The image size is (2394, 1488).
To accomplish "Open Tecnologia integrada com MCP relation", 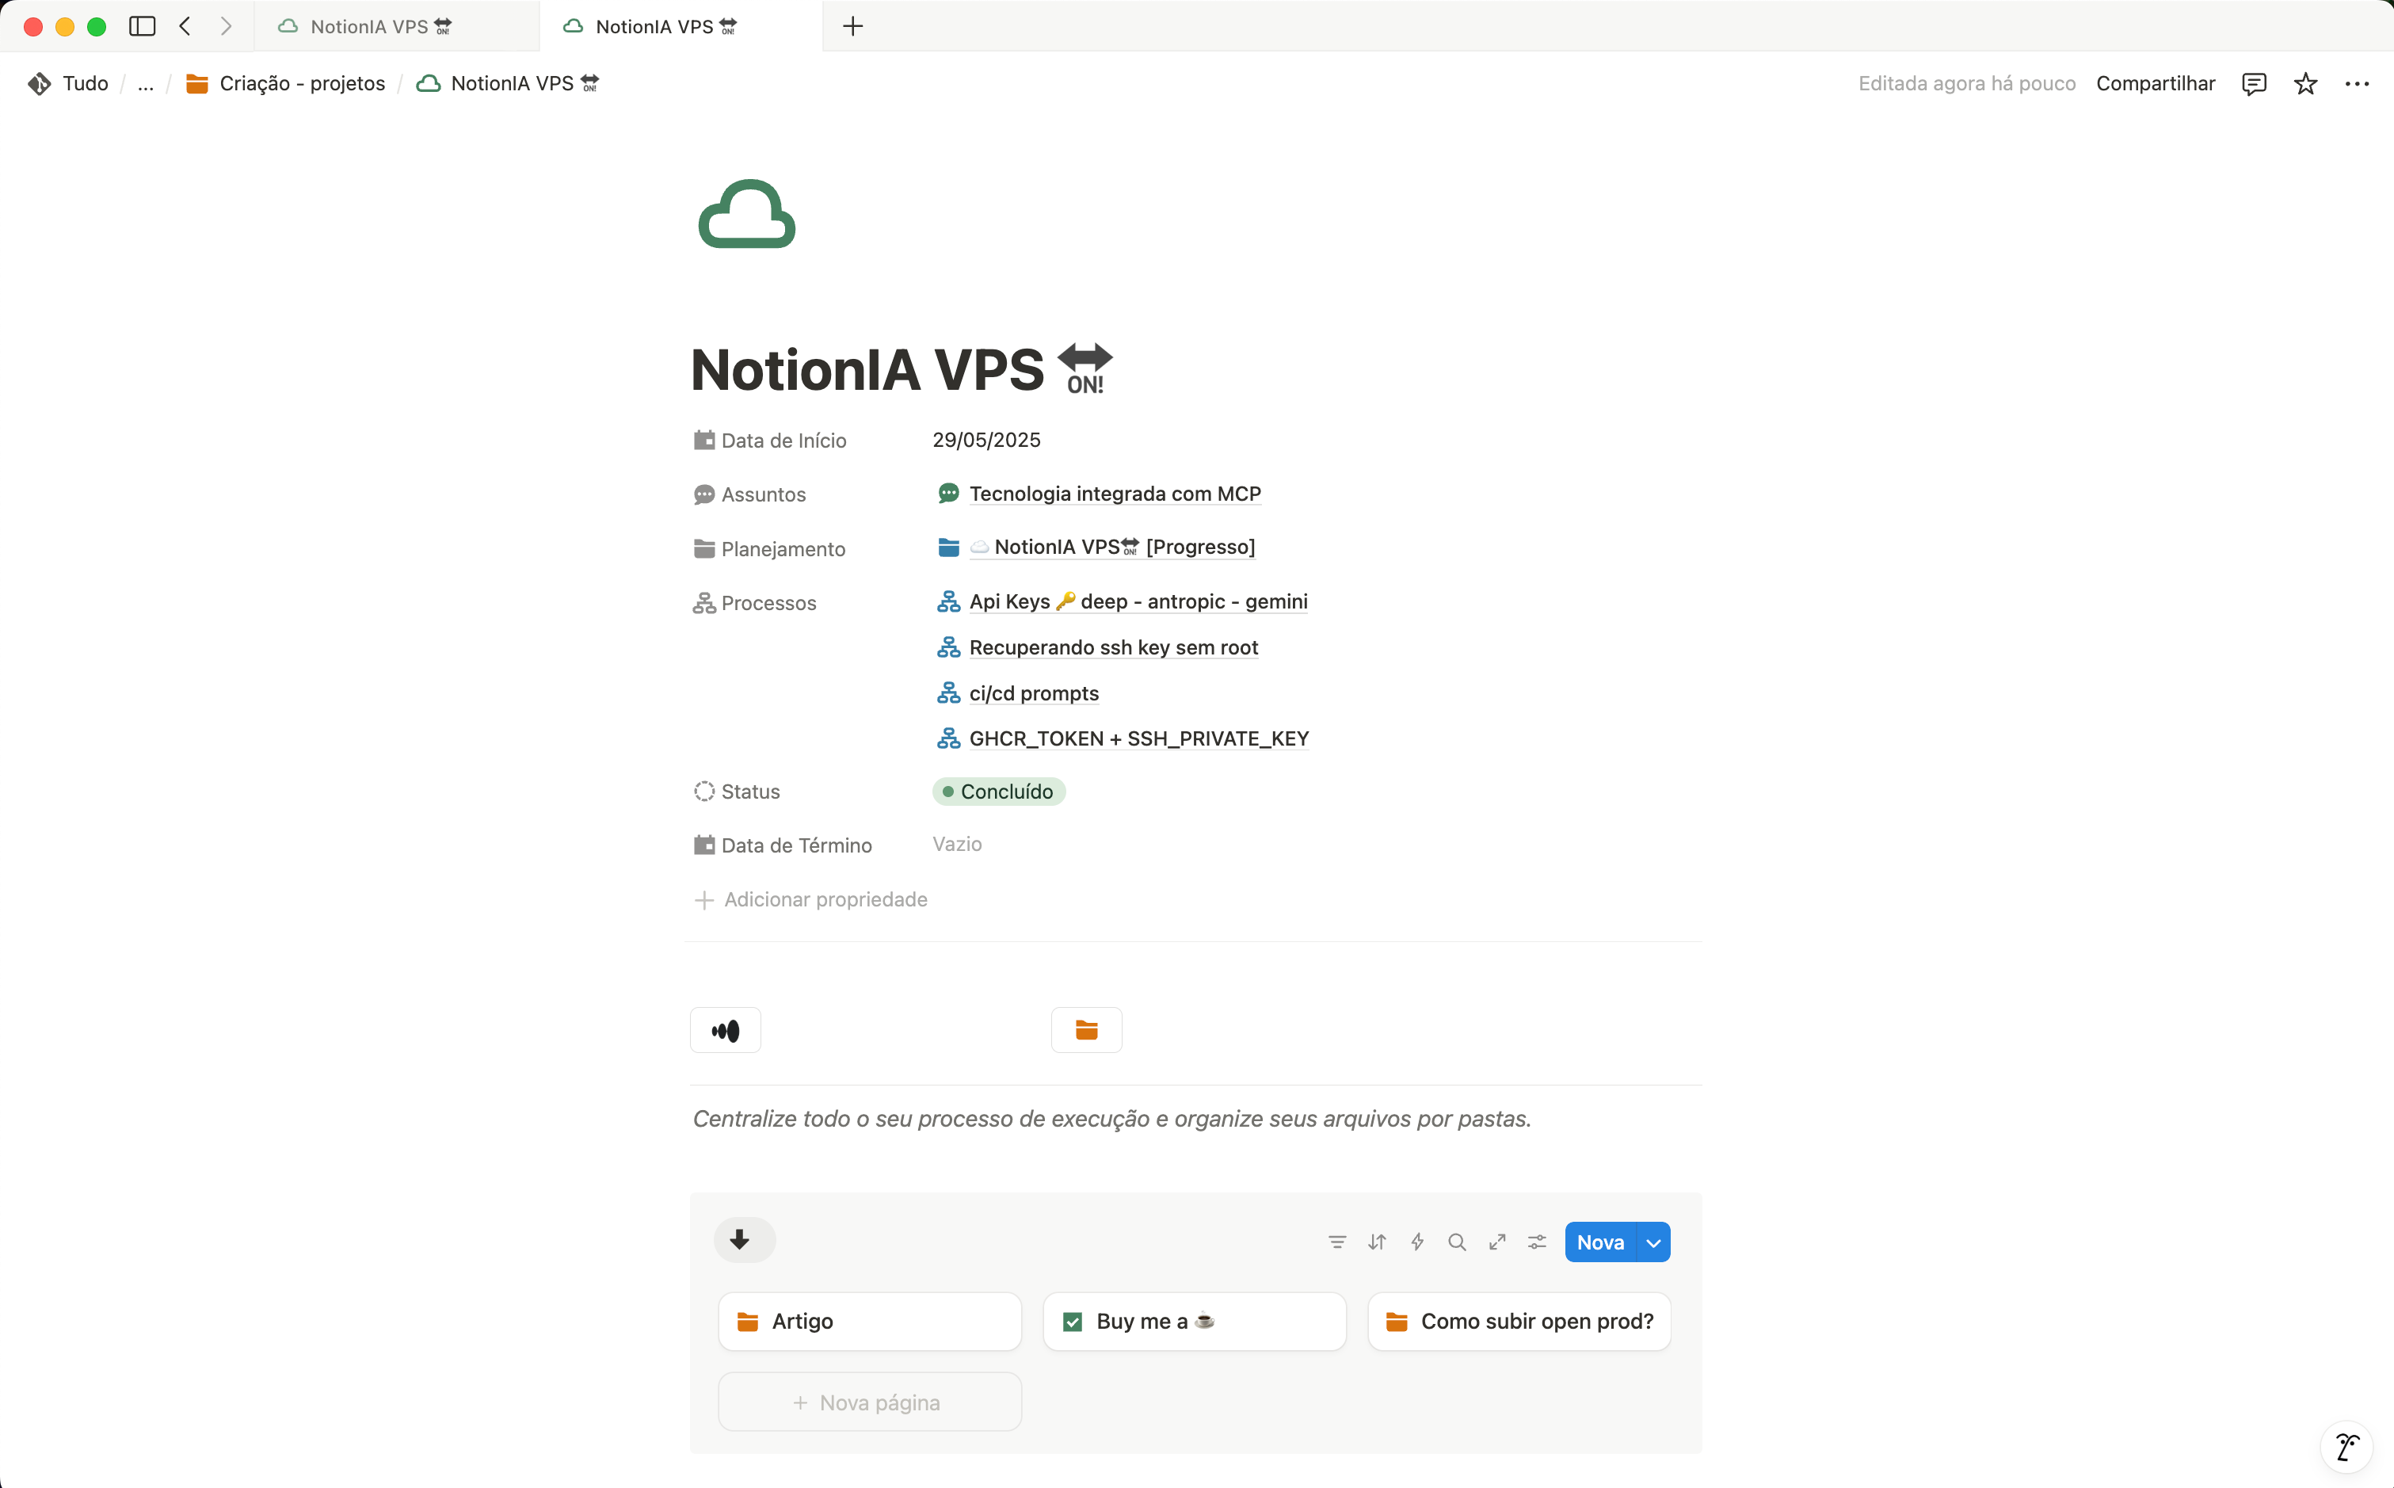I will click(x=1115, y=494).
